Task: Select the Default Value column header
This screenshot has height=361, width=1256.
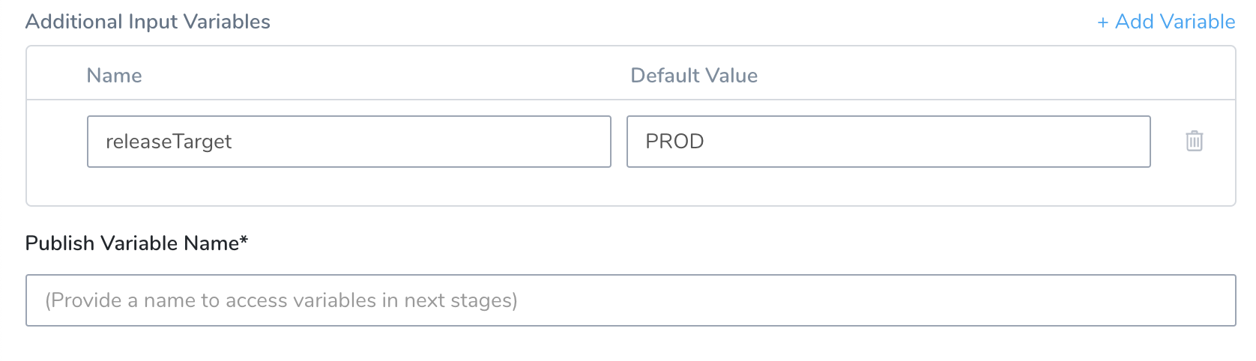Action: point(694,76)
